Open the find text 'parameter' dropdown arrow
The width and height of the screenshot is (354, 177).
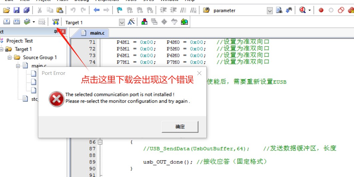point(270,11)
